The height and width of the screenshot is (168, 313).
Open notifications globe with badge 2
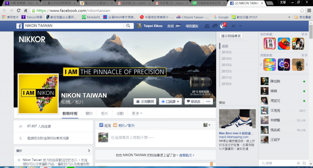(x=223, y=26)
